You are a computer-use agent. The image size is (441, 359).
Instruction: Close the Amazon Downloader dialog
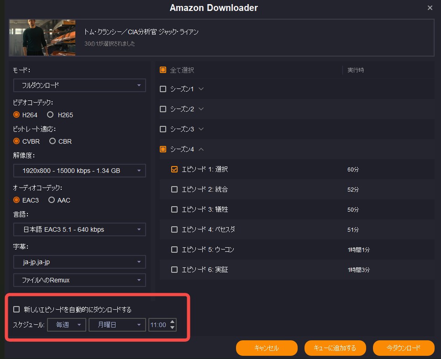430,8
